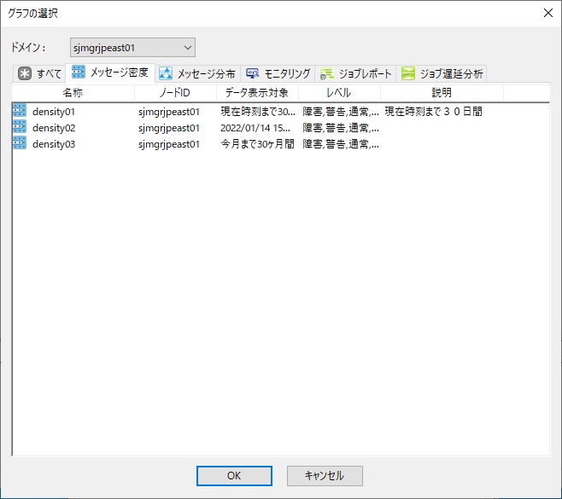Click sjmgrjpeast01 node ID in density02 row
This screenshot has height=499, width=562.
pos(169,128)
